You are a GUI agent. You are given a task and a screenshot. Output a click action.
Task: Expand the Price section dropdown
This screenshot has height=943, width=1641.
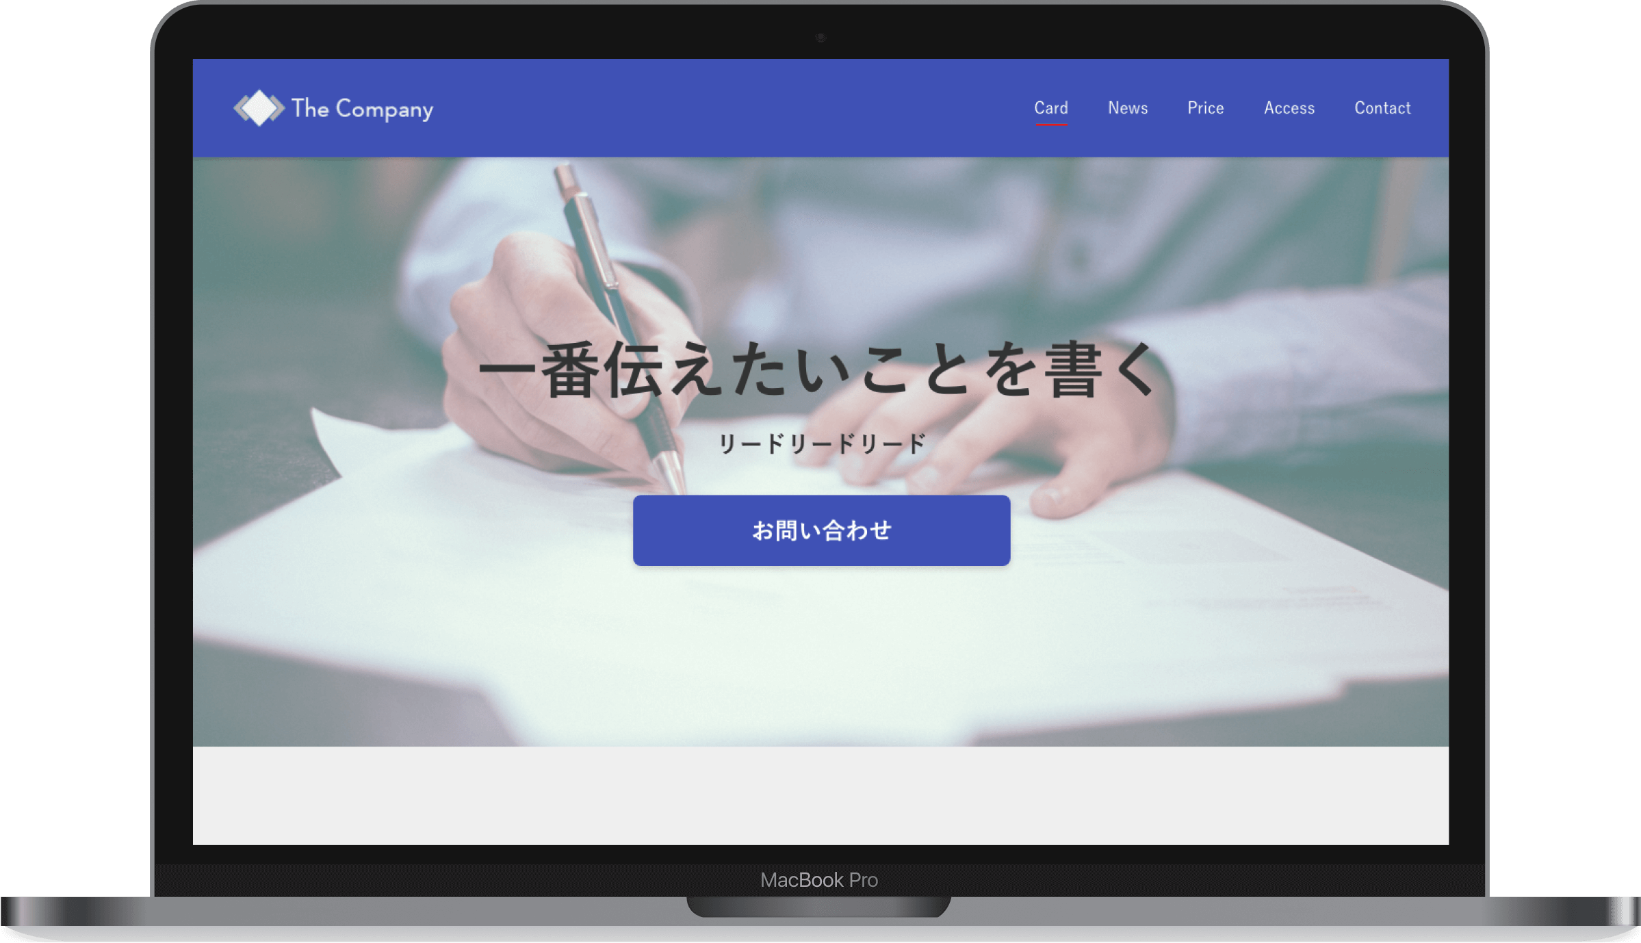(1205, 108)
